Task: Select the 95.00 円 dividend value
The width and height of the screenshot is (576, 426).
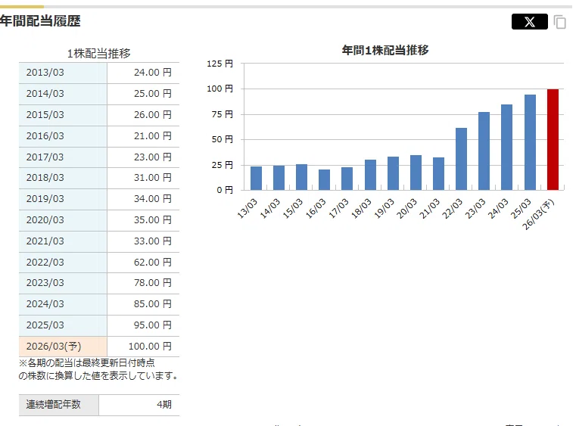Action: [152, 325]
